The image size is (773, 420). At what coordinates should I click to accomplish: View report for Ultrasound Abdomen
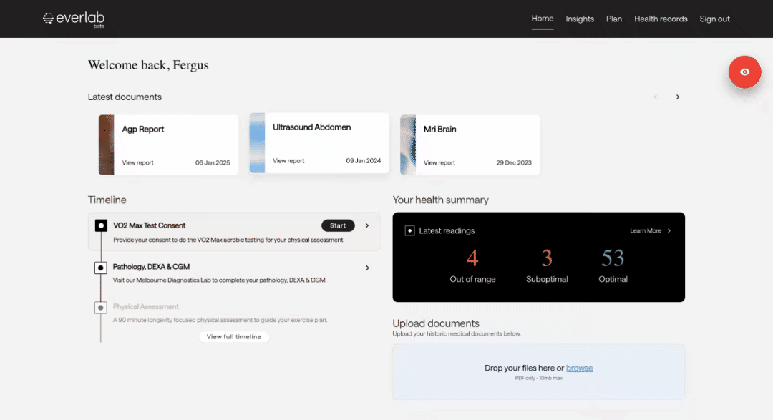click(x=288, y=161)
